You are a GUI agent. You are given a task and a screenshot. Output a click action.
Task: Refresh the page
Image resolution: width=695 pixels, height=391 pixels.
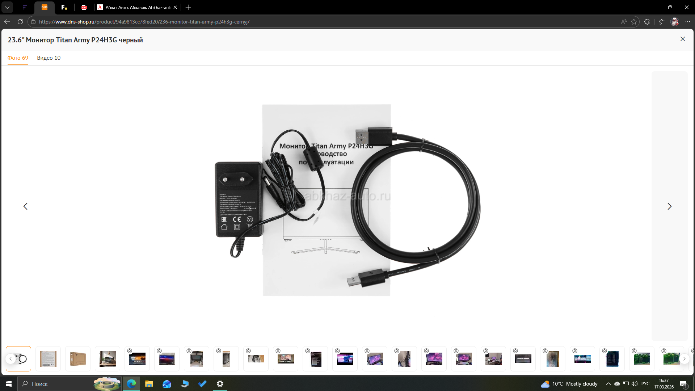(20, 22)
